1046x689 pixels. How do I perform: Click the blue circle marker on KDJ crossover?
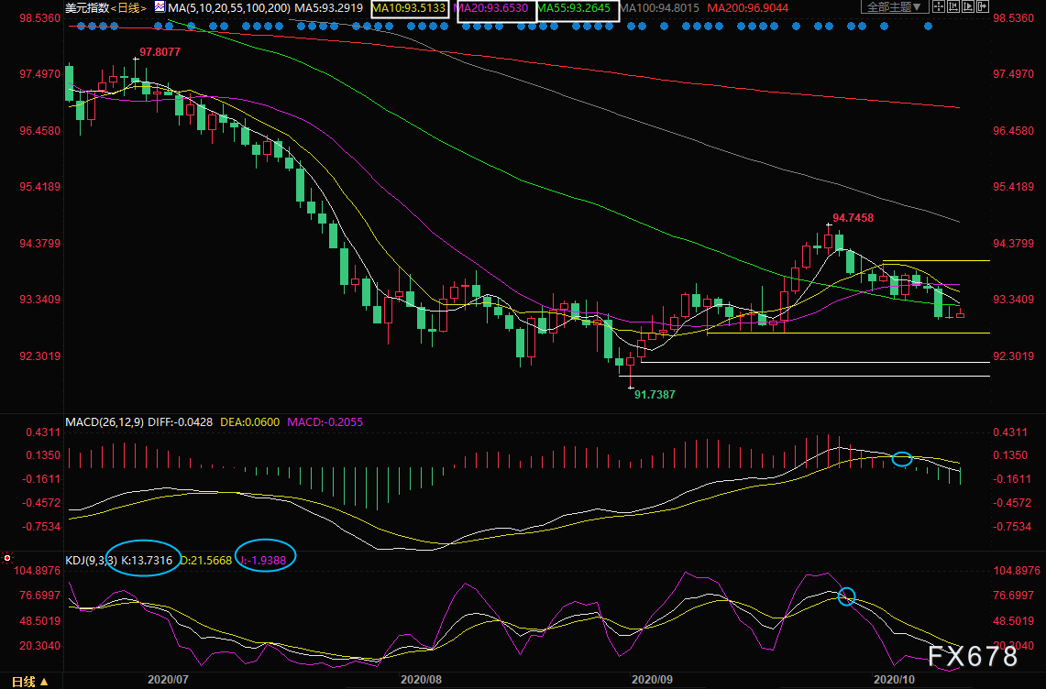tap(846, 596)
